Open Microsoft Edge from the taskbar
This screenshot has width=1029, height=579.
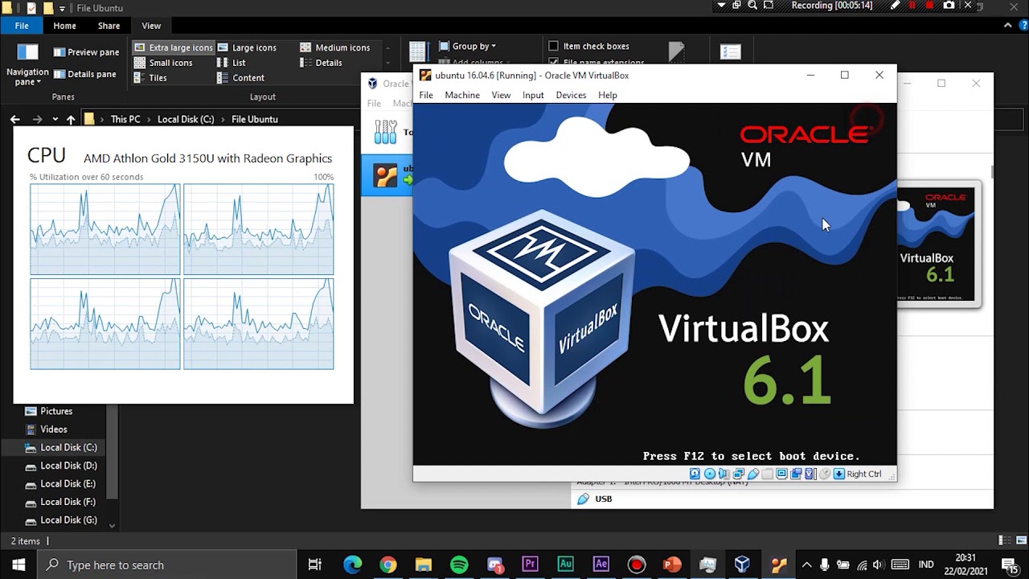(x=353, y=565)
